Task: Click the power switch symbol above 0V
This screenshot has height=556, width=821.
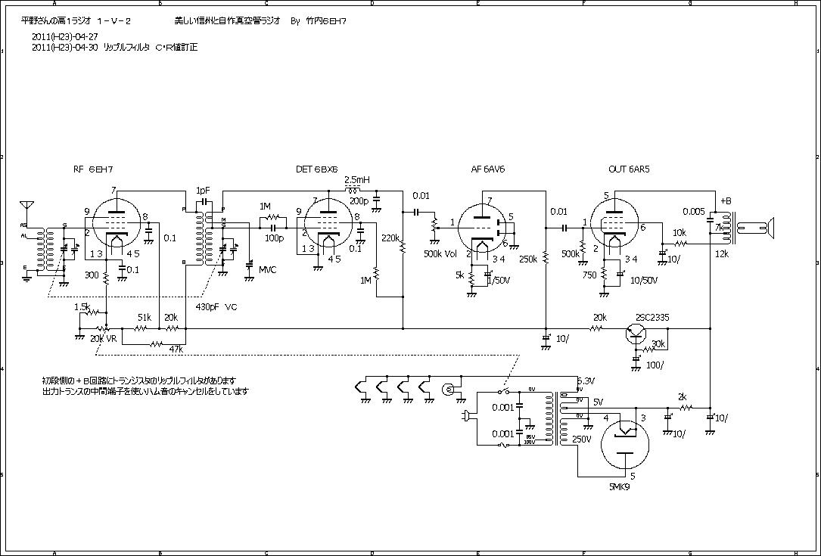Action: (x=504, y=390)
